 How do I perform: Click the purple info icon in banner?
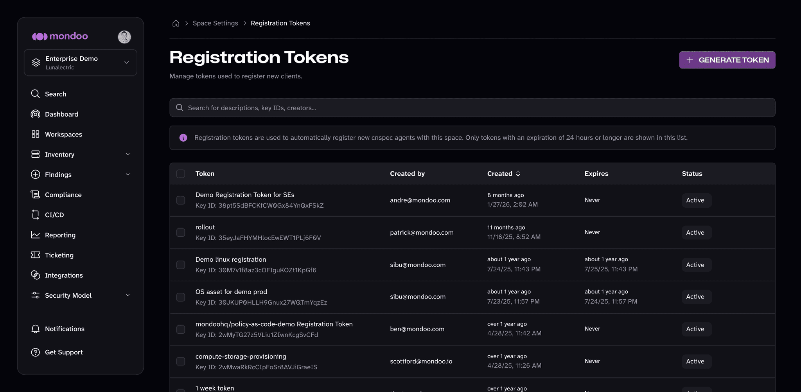coord(183,138)
